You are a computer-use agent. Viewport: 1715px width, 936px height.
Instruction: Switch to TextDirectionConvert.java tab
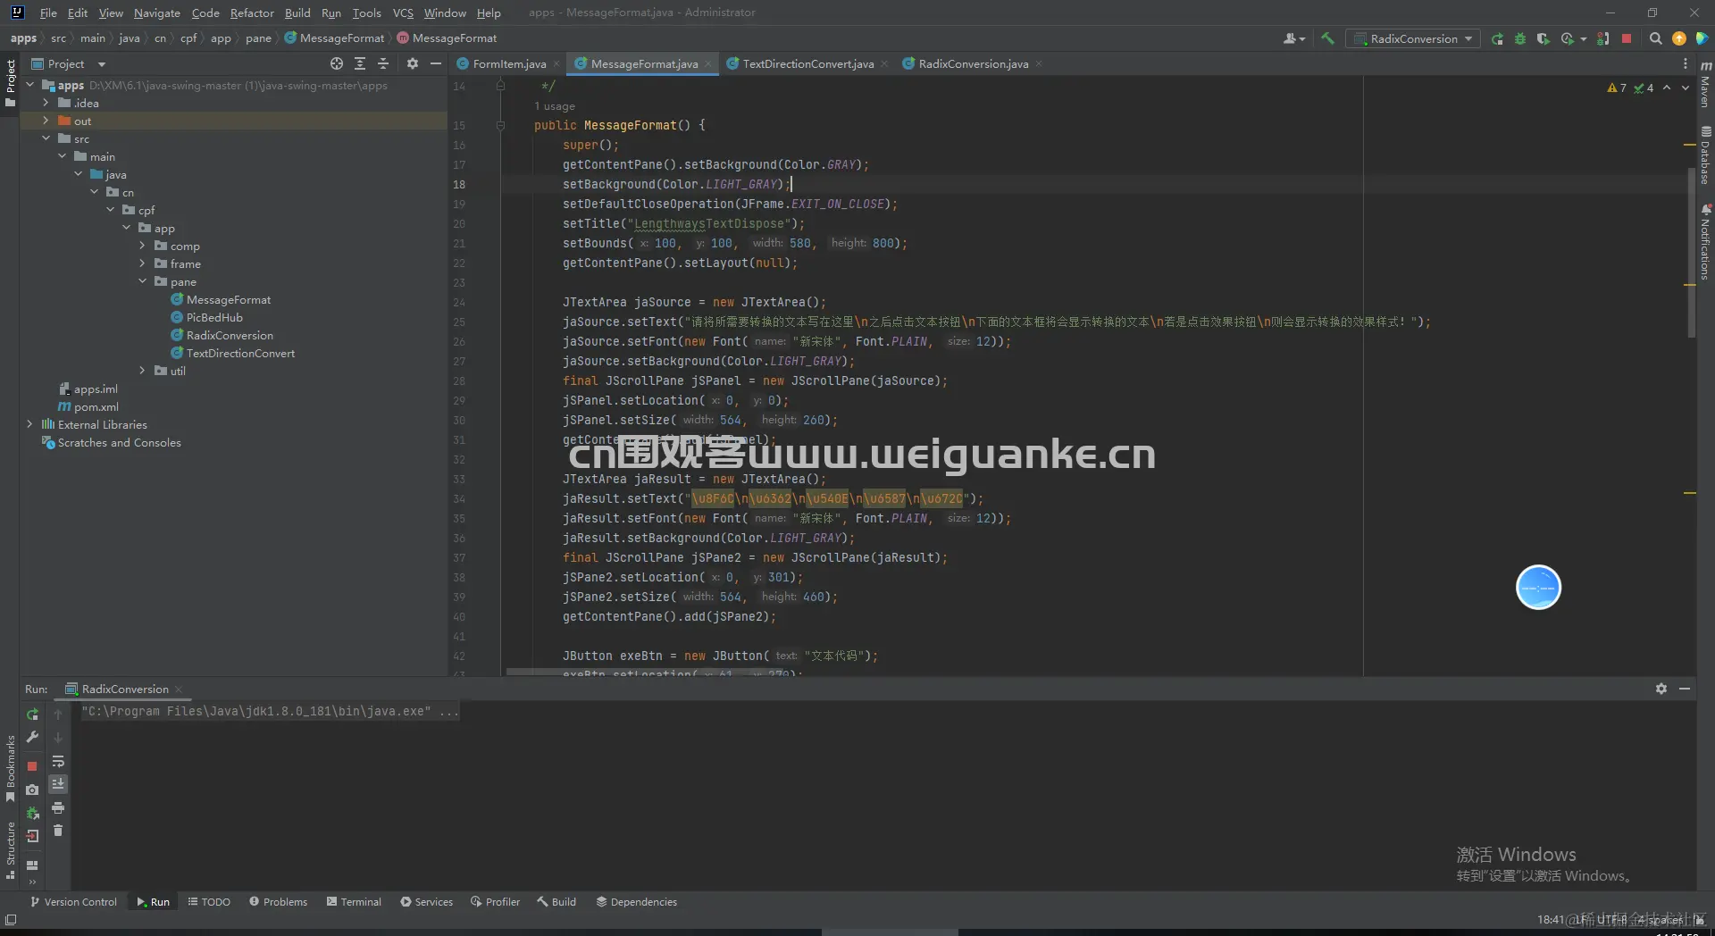click(x=807, y=63)
